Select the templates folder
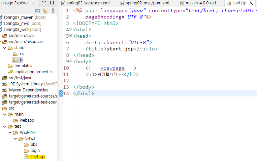This screenshot has width=257, height=161. click(23, 66)
